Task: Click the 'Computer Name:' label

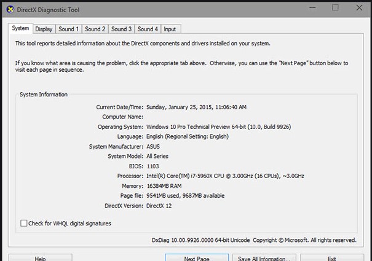Action: pyautogui.click(x=123, y=117)
